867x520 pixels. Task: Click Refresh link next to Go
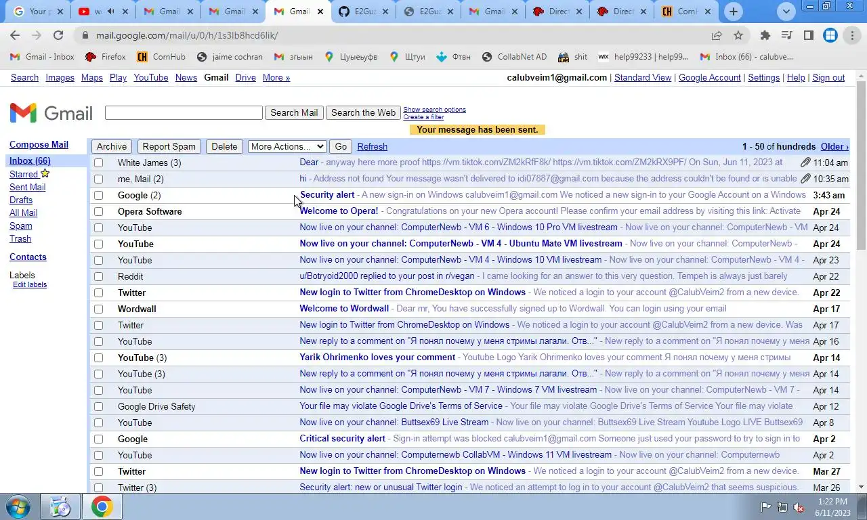point(373,146)
